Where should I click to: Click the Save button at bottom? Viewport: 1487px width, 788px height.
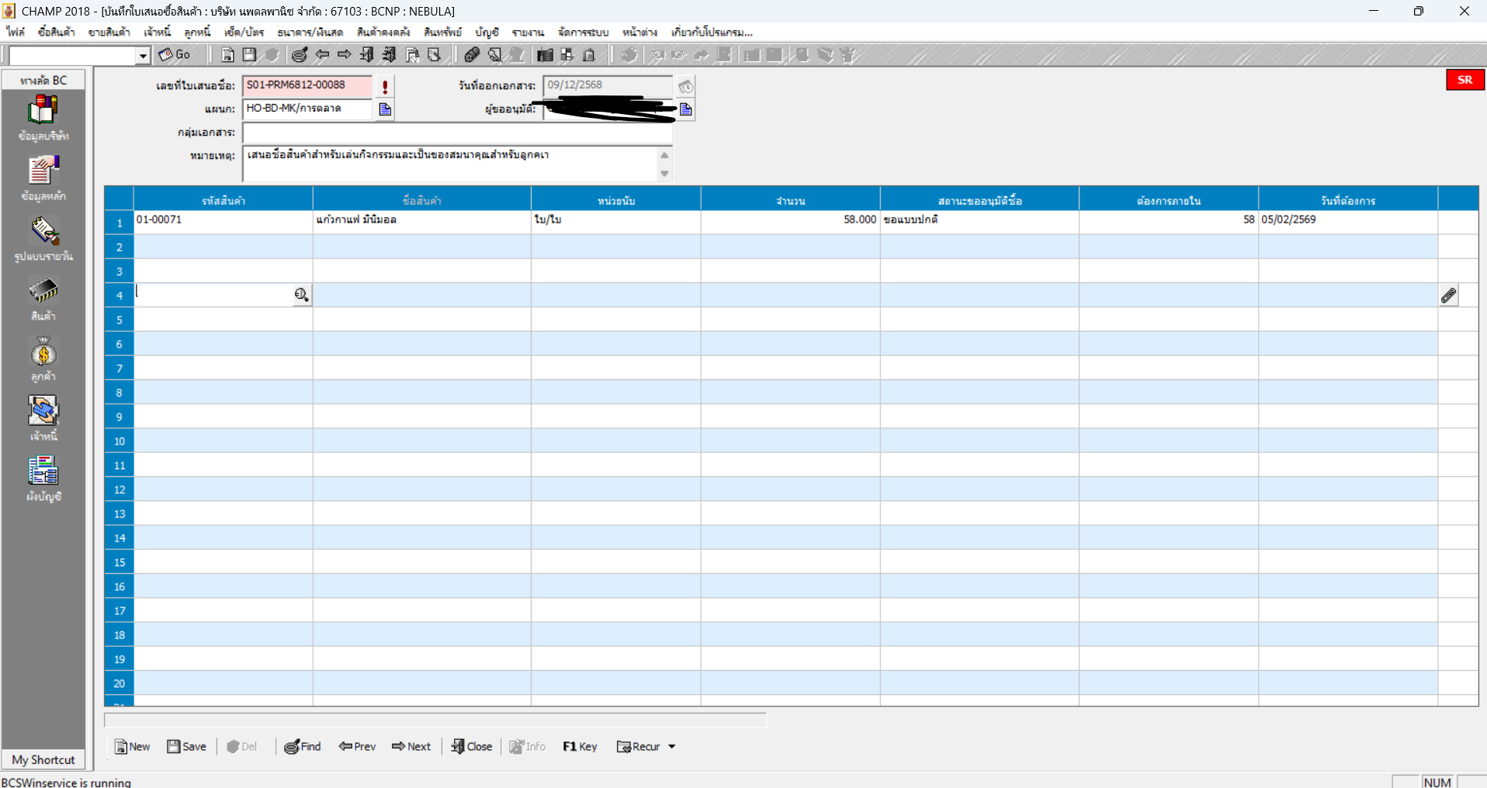coord(186,747)
